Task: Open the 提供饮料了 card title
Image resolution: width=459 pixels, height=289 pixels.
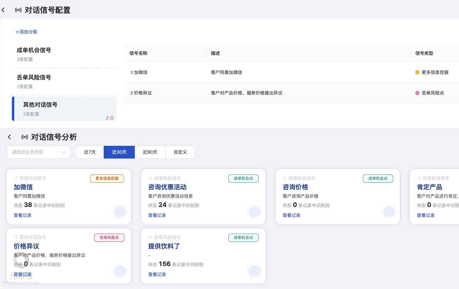Action: 164,246
